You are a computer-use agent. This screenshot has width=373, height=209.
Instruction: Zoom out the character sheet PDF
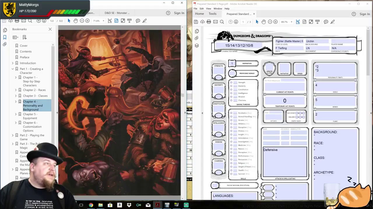coord(270,22)
